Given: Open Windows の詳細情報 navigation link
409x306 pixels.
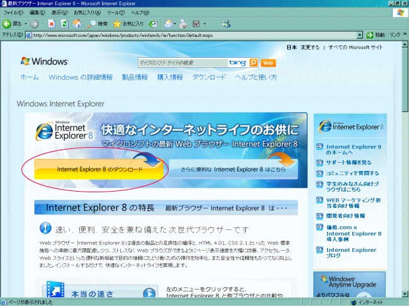Looking at the screenshot, I should point(81,77).
